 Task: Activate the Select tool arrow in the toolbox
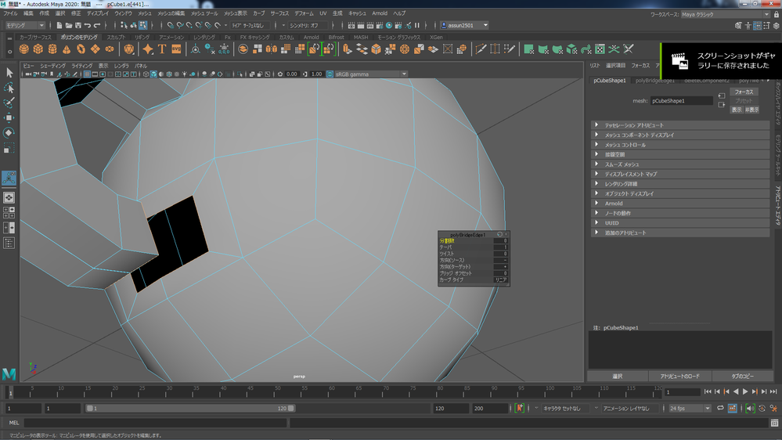tap(9, 72)
